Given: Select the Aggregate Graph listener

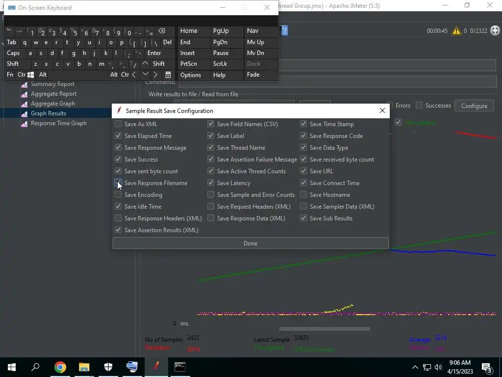Looking at the screenshot, I should click(x=53, y=104).
